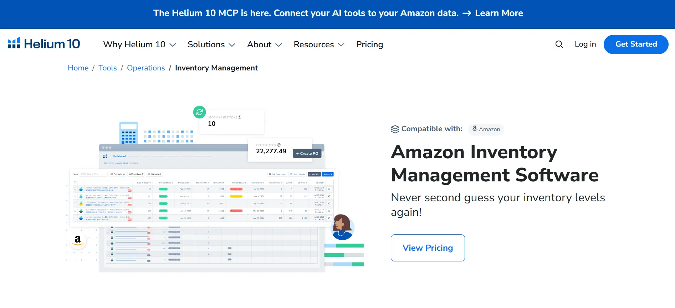Open the About dropdown menu

coord(265,44)
